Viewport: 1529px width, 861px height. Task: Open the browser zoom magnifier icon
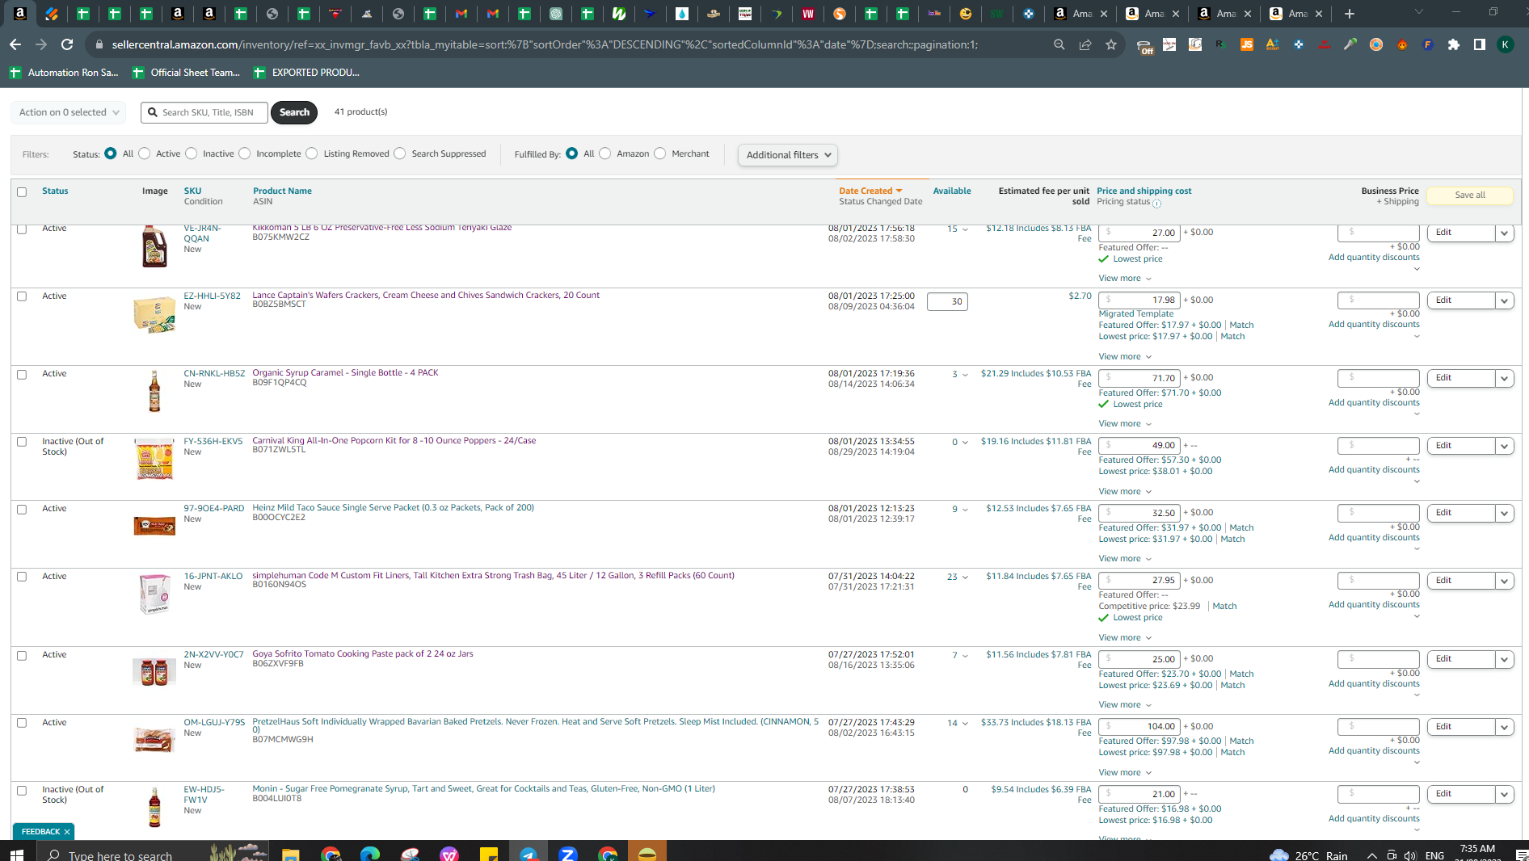[1059, 44]
